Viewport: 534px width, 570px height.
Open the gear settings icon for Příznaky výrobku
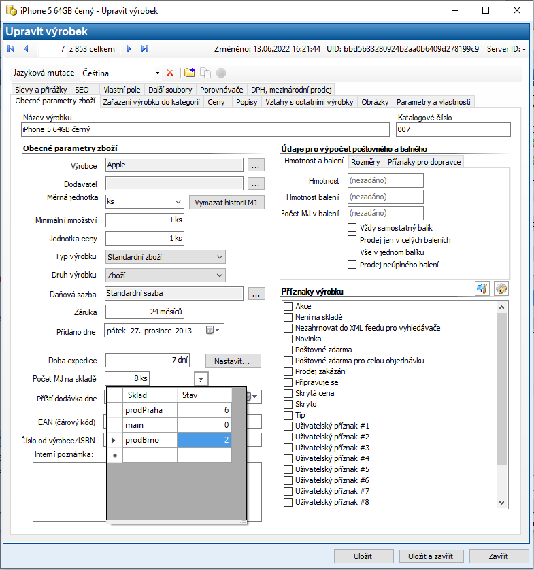[x=501, y=289]
